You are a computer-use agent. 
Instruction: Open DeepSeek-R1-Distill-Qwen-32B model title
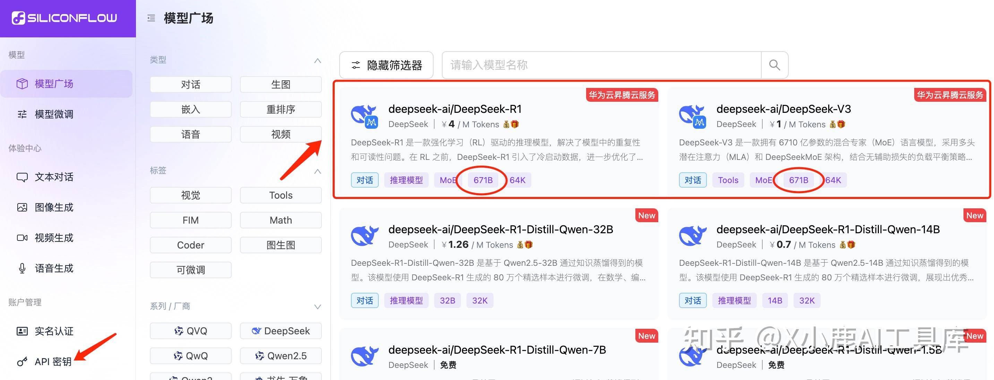pyautogui.click(x=500, y=229)
